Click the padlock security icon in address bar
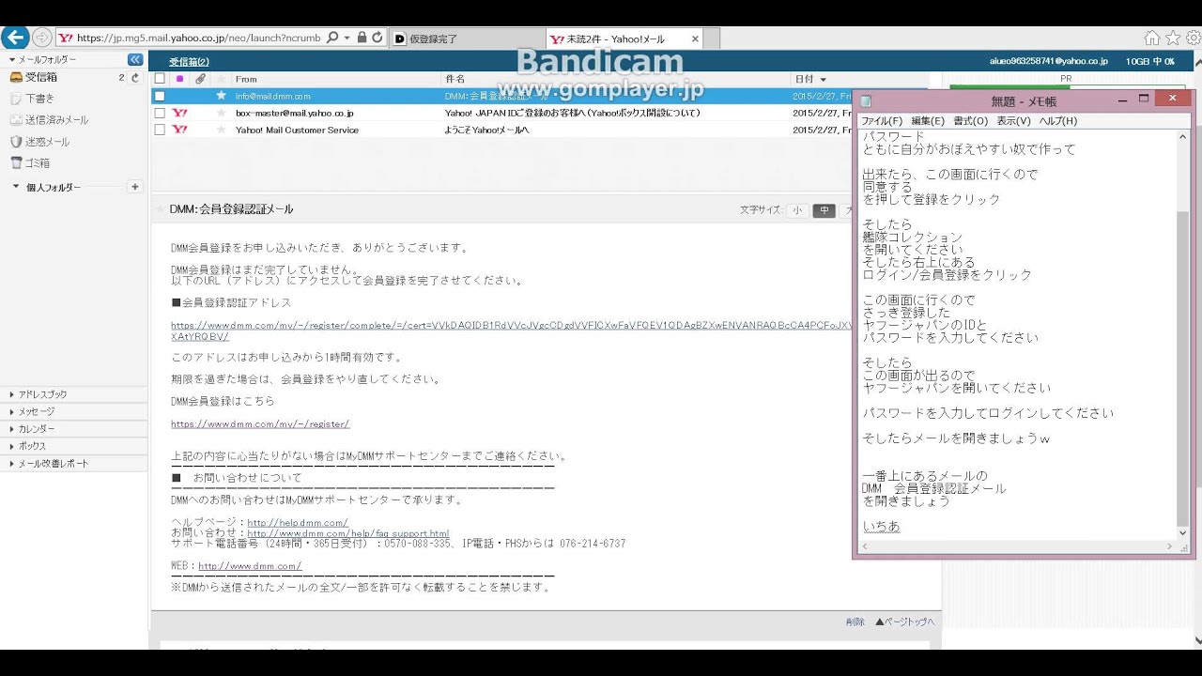 361,38
